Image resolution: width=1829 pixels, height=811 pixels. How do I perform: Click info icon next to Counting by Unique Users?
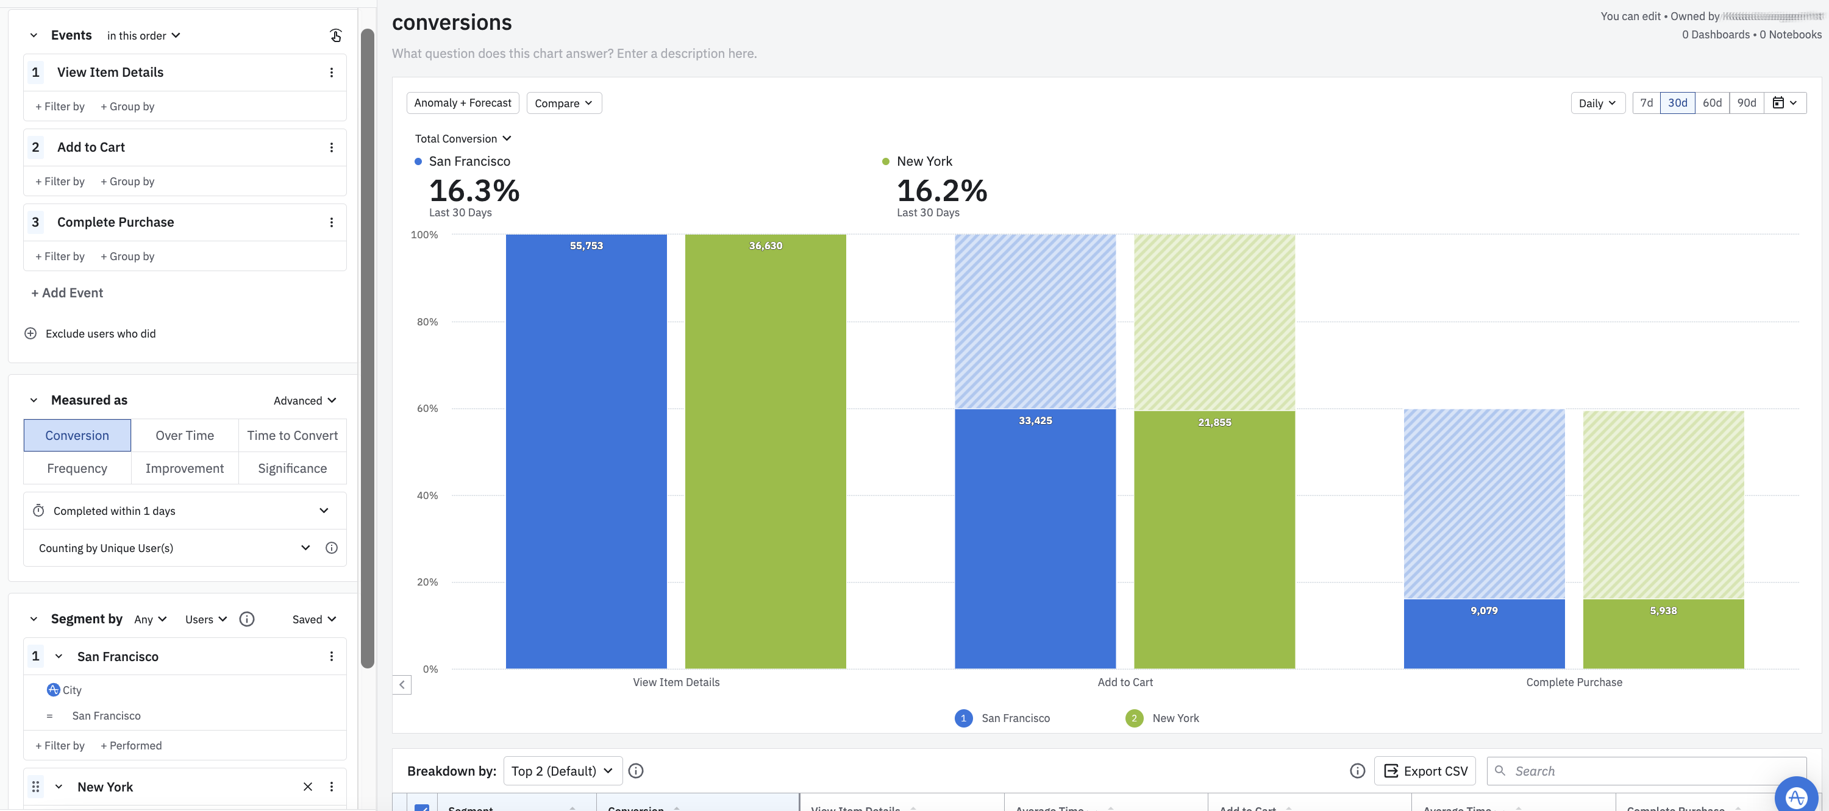point(332,548)
